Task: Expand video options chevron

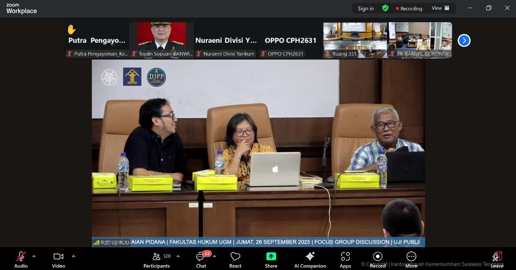Action: tap(73, 256)
